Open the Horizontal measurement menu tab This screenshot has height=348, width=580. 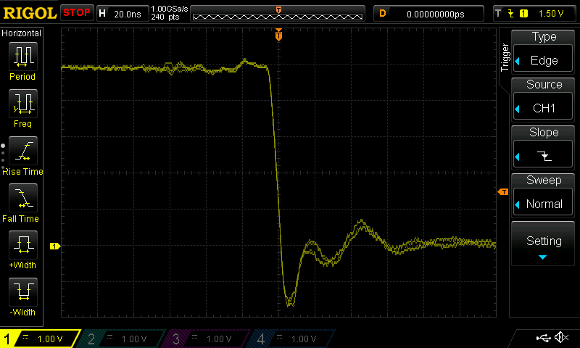coord(22,33)
